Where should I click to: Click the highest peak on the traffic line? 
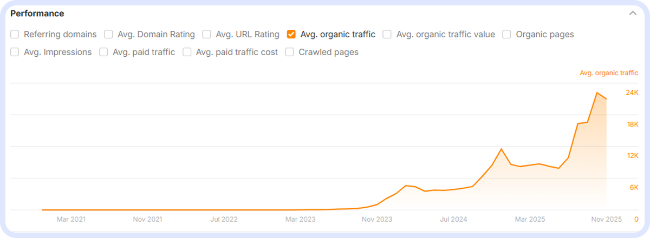[597, 93]
